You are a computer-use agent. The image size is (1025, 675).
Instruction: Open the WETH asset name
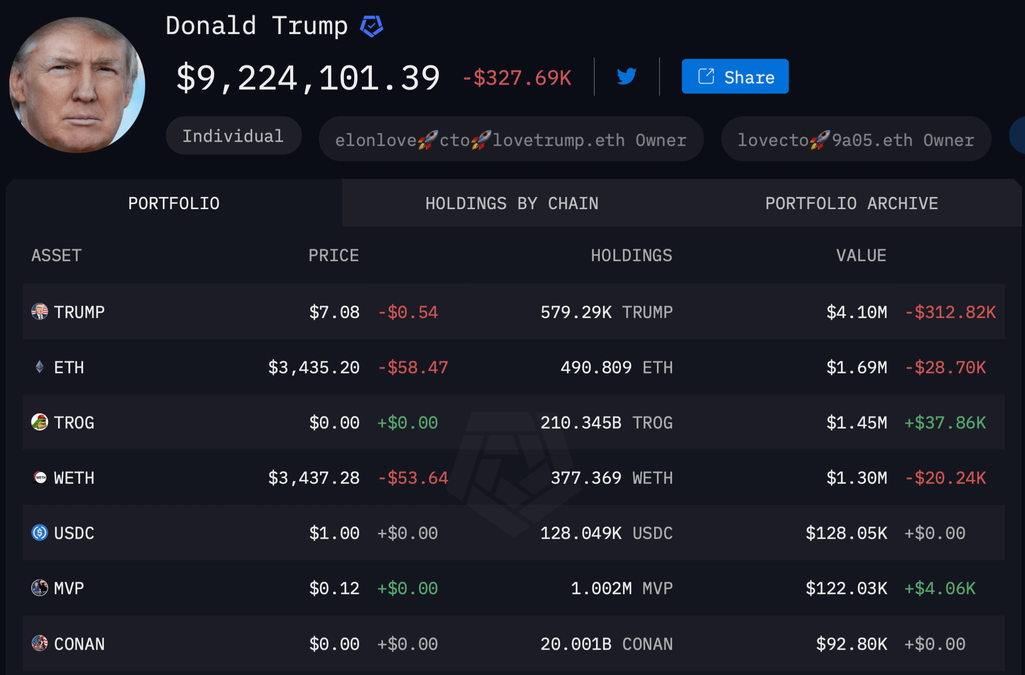pos(74,478)
